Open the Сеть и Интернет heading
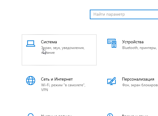This screenshot has height=116, width=158. coord(57,79)
